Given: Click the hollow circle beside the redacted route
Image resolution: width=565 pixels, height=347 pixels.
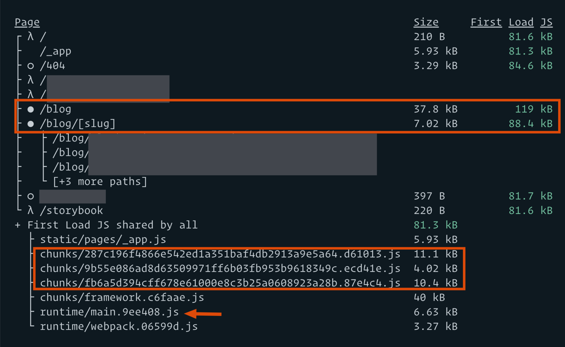Looking at the screenshot, I should [30, 196].
